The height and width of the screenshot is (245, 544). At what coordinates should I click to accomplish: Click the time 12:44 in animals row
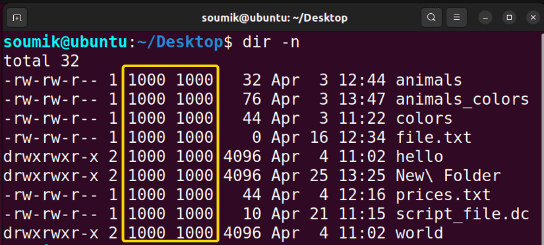pos(362,80)
